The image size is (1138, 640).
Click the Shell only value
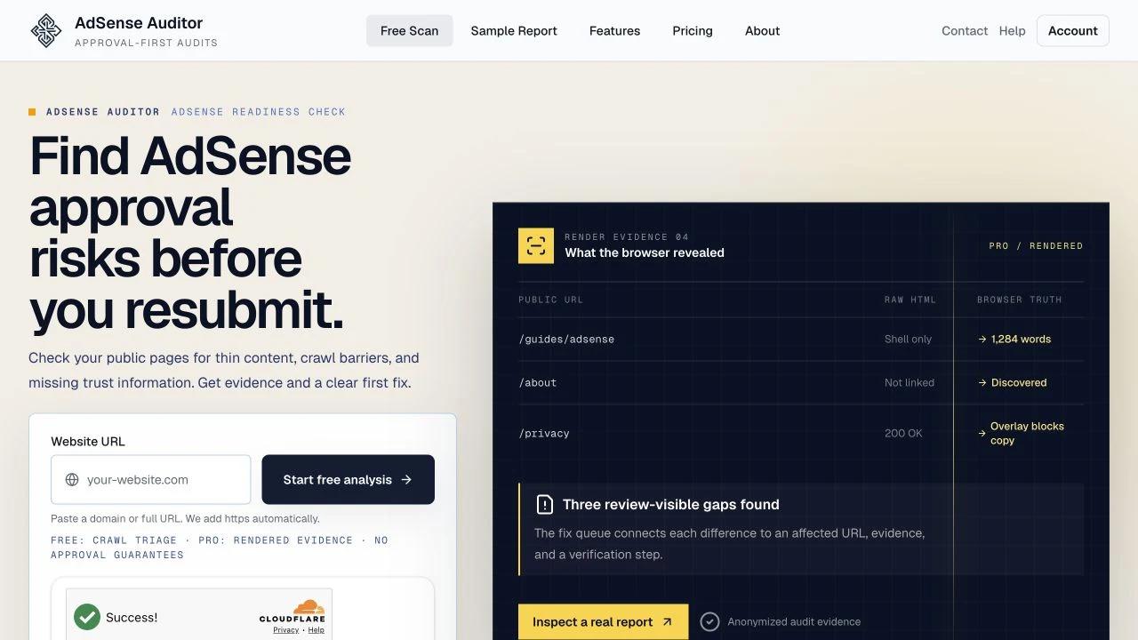point(908,340)
